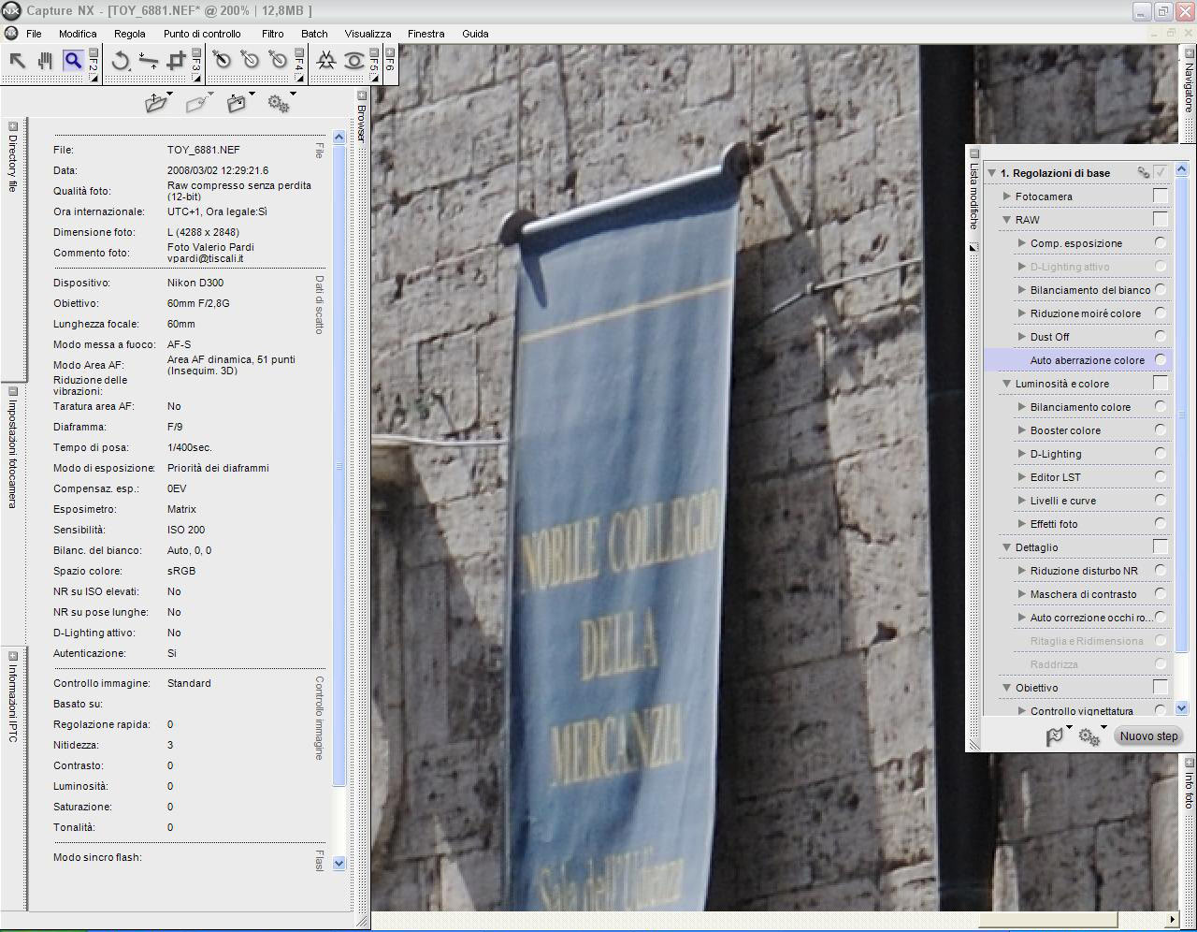
Task: Open the Visualizza menu
Action: [x=368, y=34]
